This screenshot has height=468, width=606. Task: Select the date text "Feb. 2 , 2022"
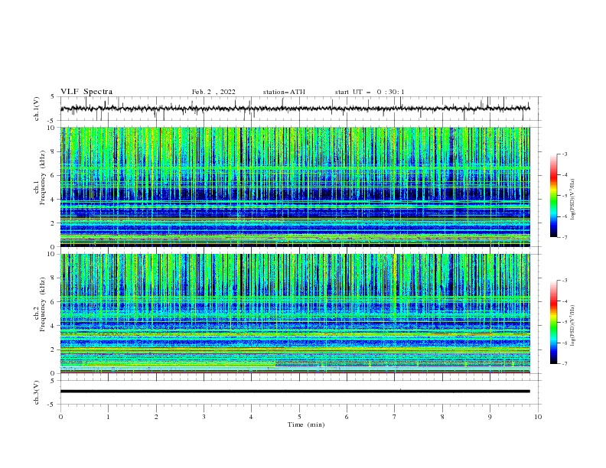(213, 92)
